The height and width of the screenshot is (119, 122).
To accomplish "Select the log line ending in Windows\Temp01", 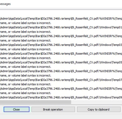I will [x=61, y=27].
